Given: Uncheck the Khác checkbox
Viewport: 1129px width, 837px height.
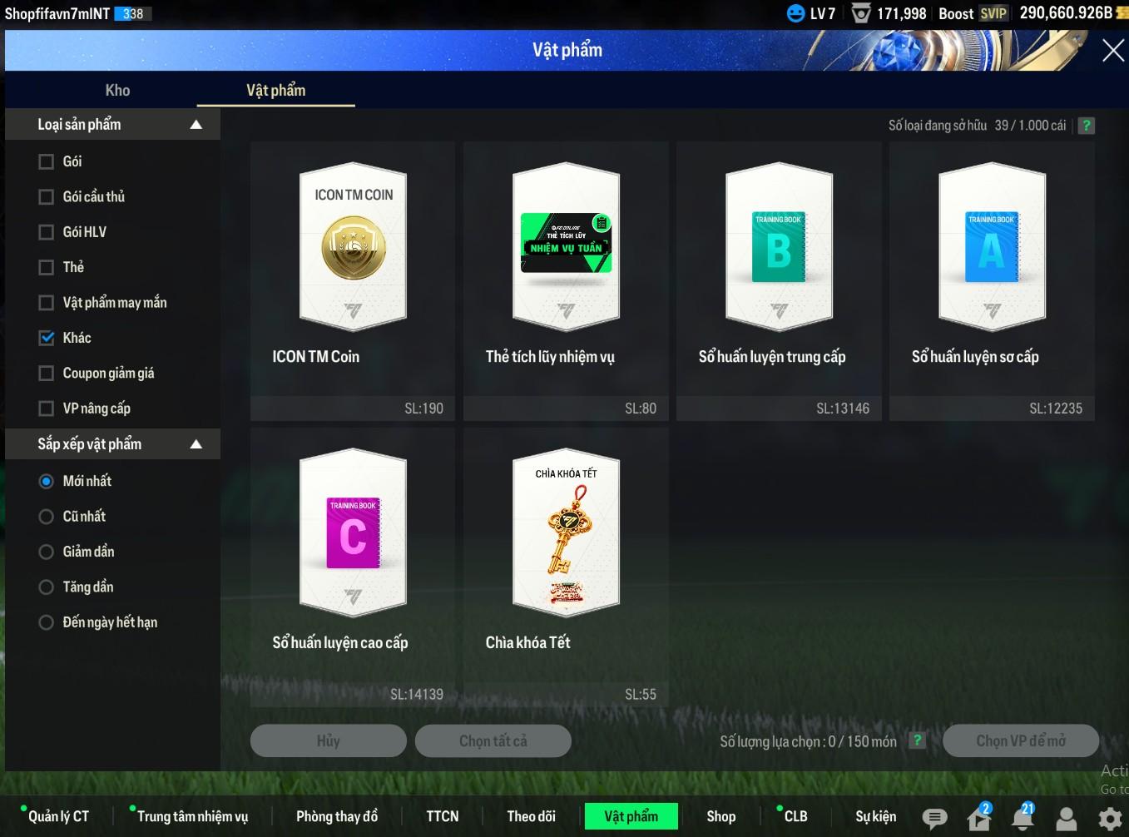Looking at the screenshot, I should (x=47, y=338).
